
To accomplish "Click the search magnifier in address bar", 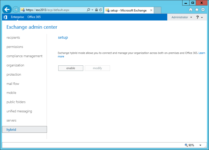I will point(88,10).
